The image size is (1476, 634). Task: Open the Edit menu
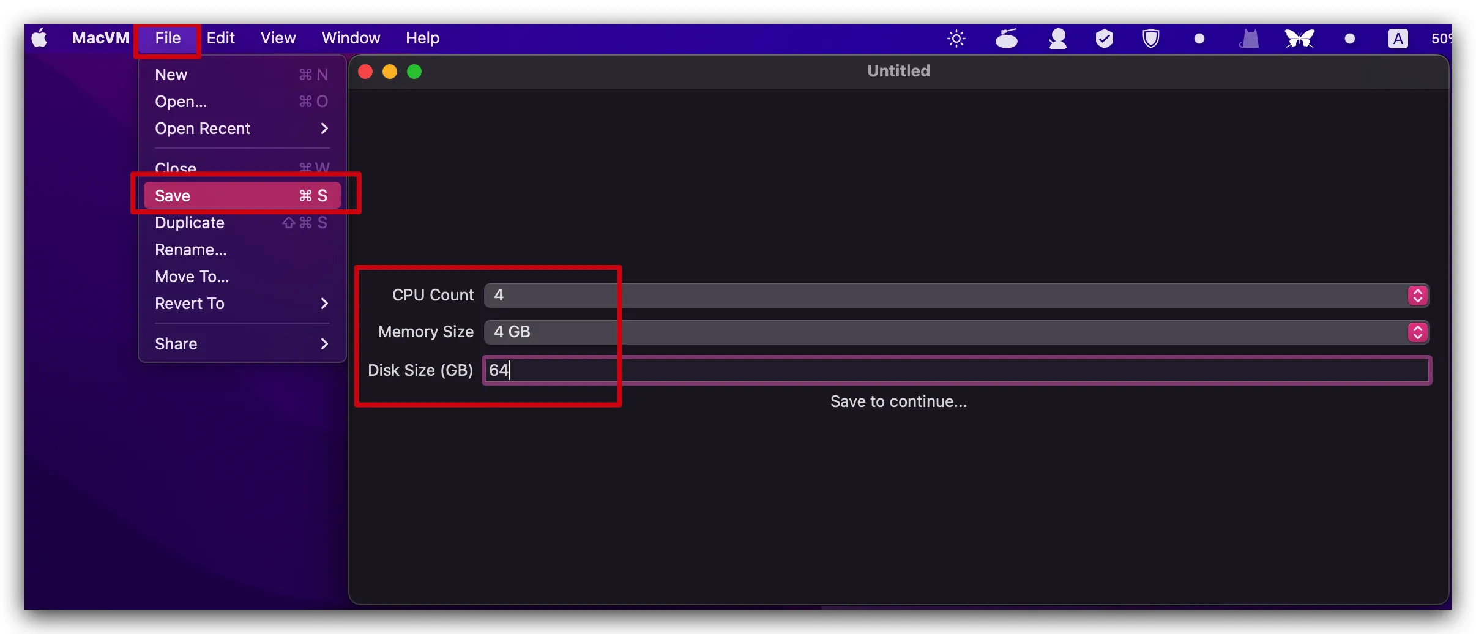220,38
